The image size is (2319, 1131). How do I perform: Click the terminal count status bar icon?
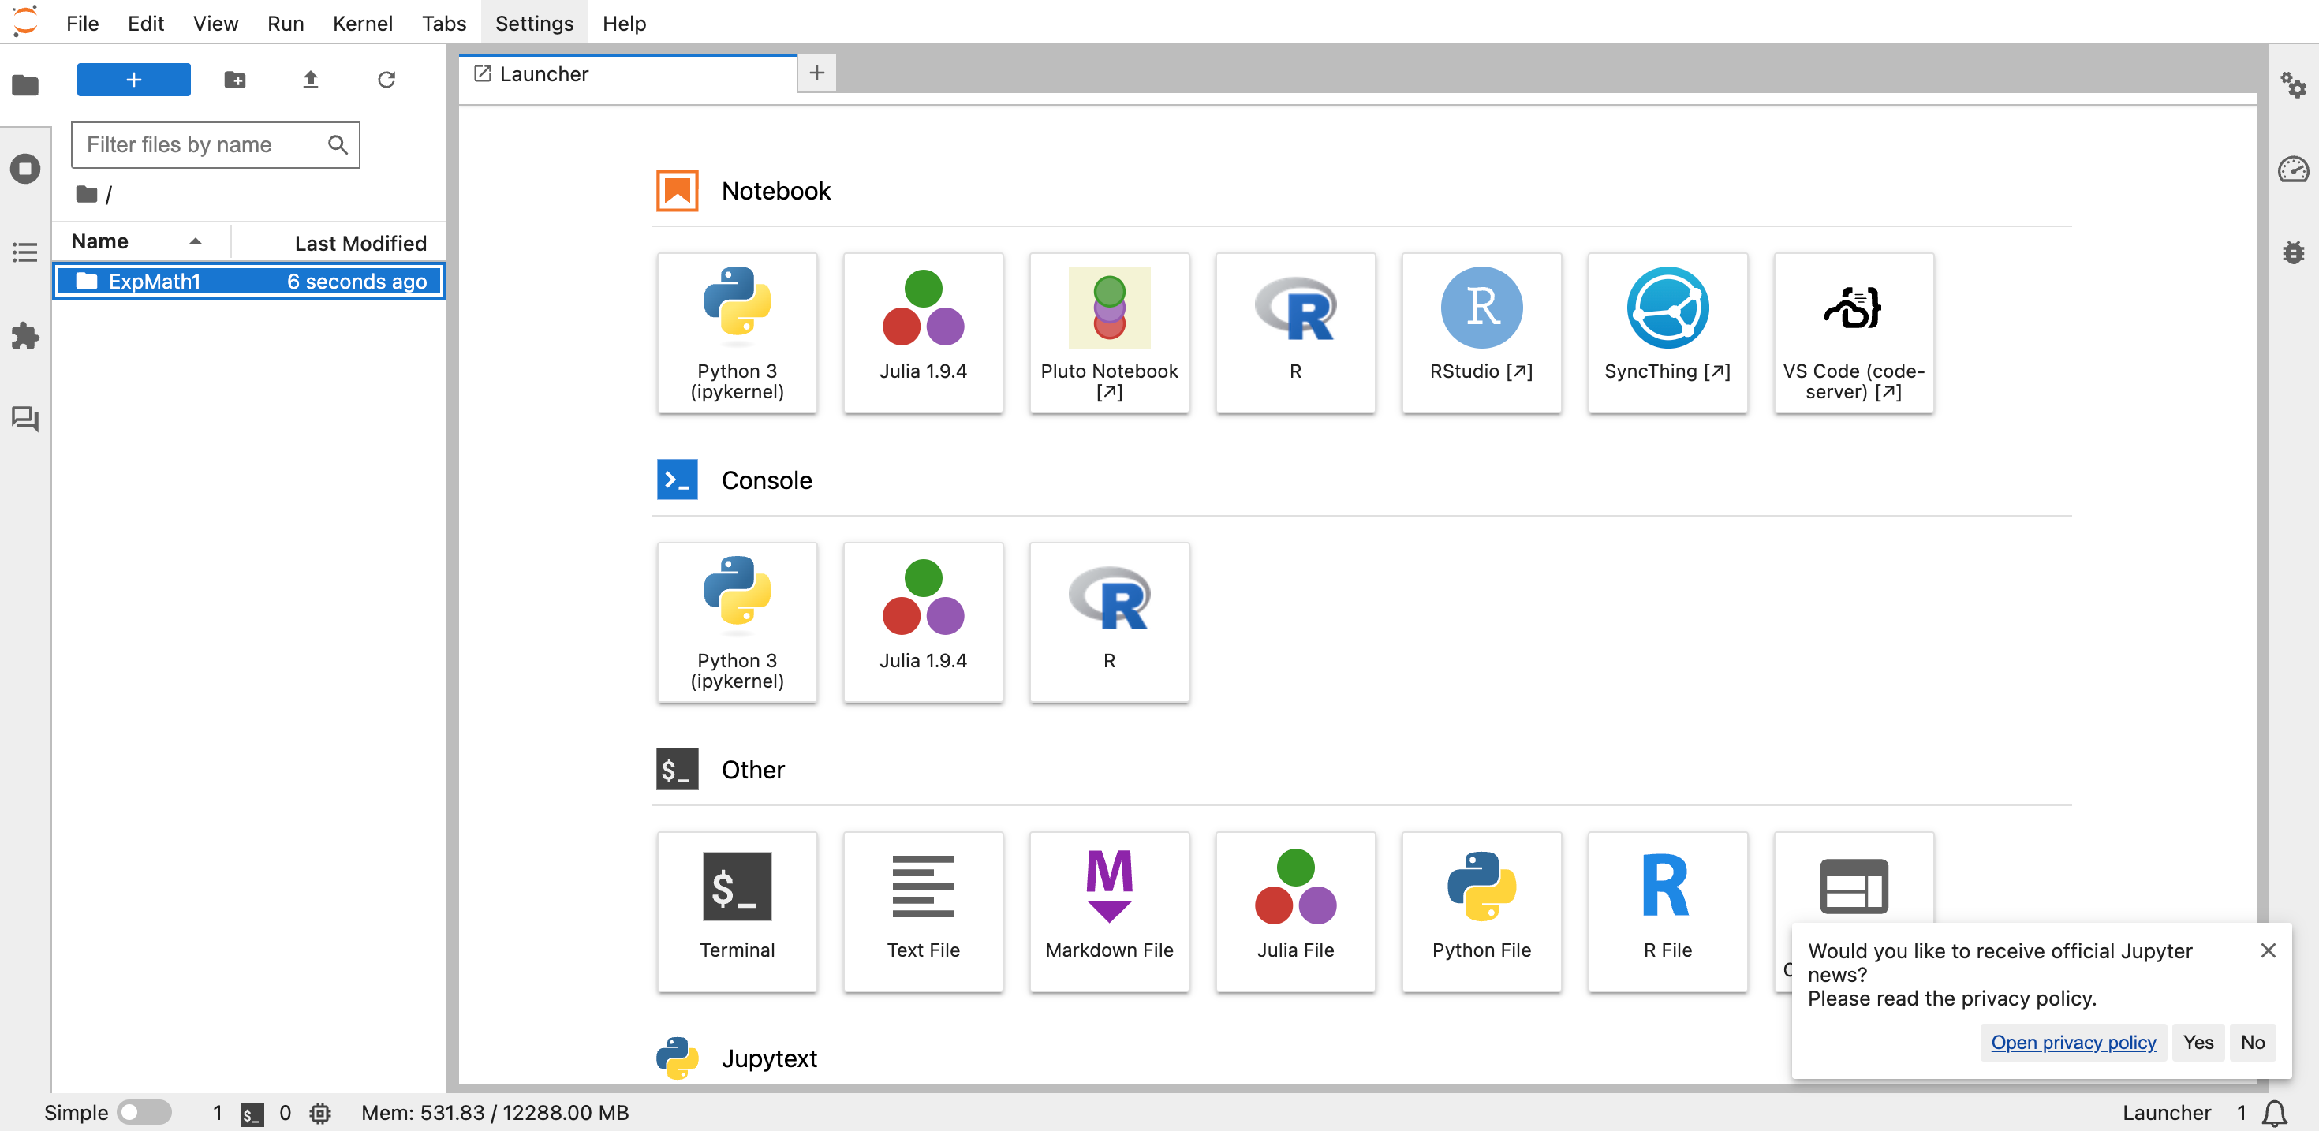(x=252, y=1114)
